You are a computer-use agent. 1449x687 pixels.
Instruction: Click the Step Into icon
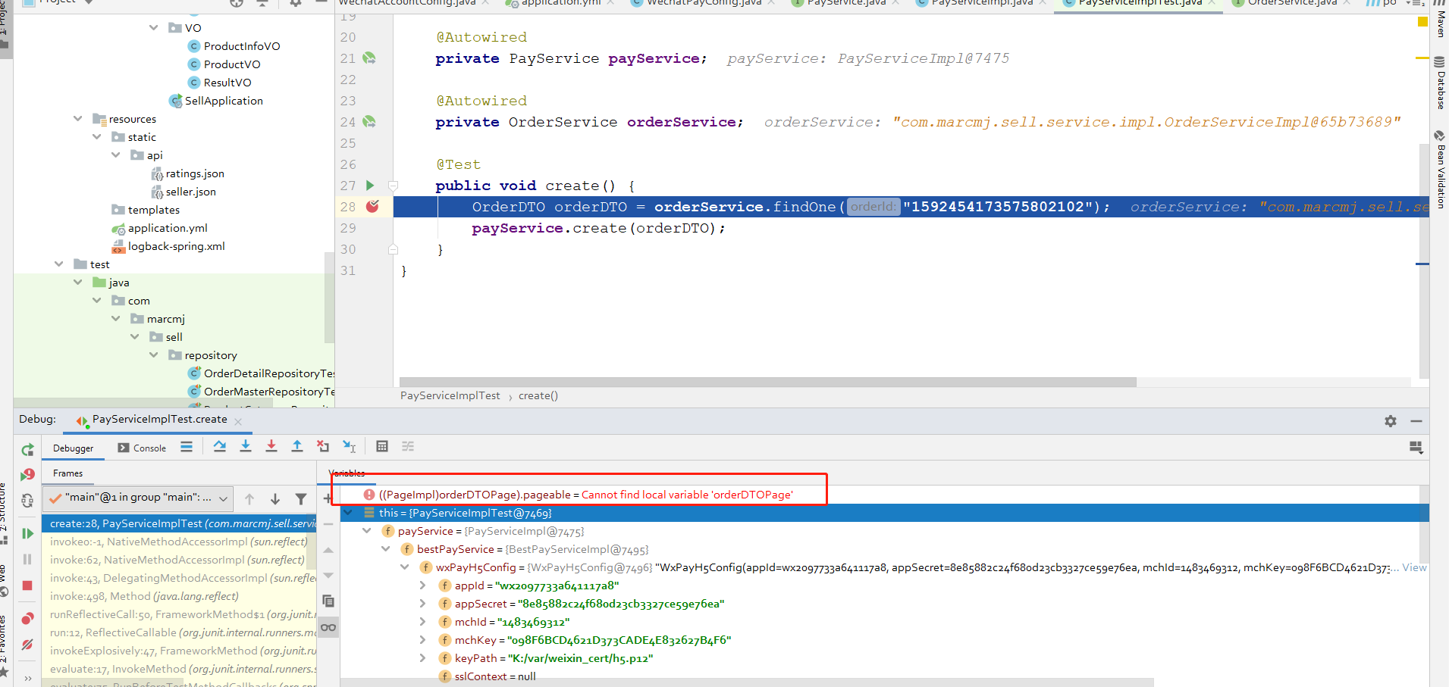tap(246, 447)
